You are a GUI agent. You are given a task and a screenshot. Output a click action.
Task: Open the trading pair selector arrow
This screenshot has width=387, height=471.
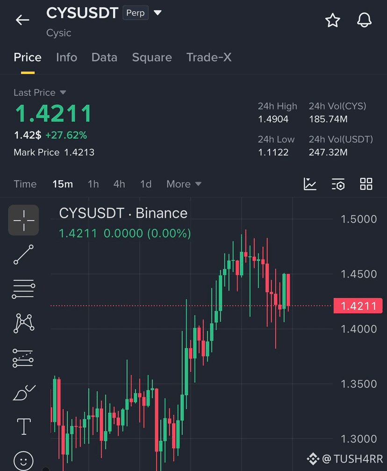158,13
